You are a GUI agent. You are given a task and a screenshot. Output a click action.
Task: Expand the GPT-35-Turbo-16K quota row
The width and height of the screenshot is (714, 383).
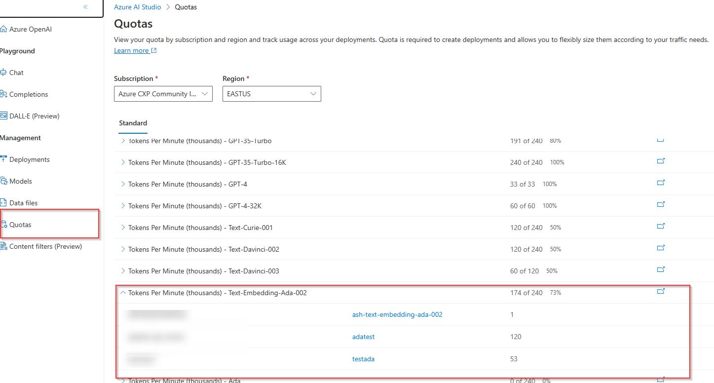pyautogui.click(x=123, y=162)
